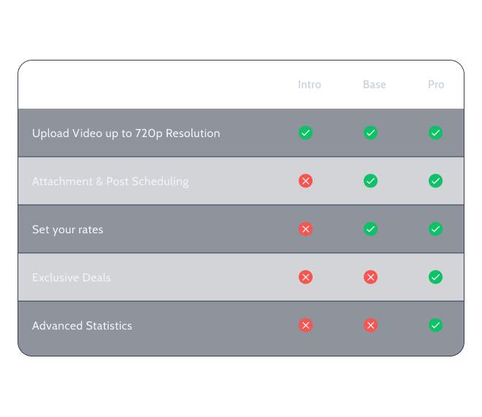This screenshot has height=417, width=482.
Task: Click Pro plan check for 720p Upload Video
Action: (435, 133)
